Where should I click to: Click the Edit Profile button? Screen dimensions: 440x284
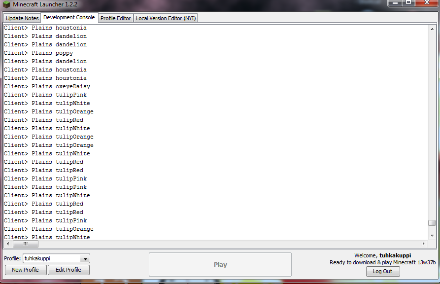tap(68, 270)
